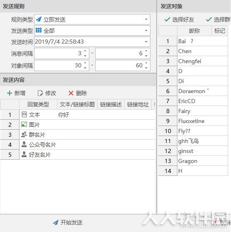231x232 pixels.
Task: Click the 昵称 column header
Action: click(194, 31)
